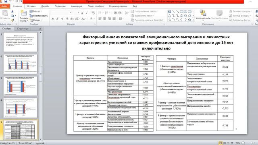Viewport: 258px width, 145px height.
Task: Select the isosceles triangle shape
Action: click(169, 16)
